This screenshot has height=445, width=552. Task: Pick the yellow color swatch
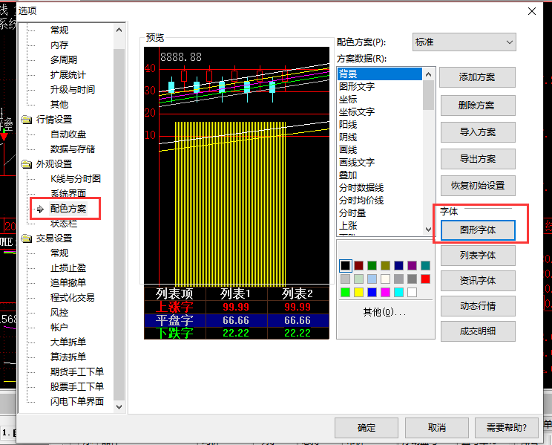click(x=359, y=292)
